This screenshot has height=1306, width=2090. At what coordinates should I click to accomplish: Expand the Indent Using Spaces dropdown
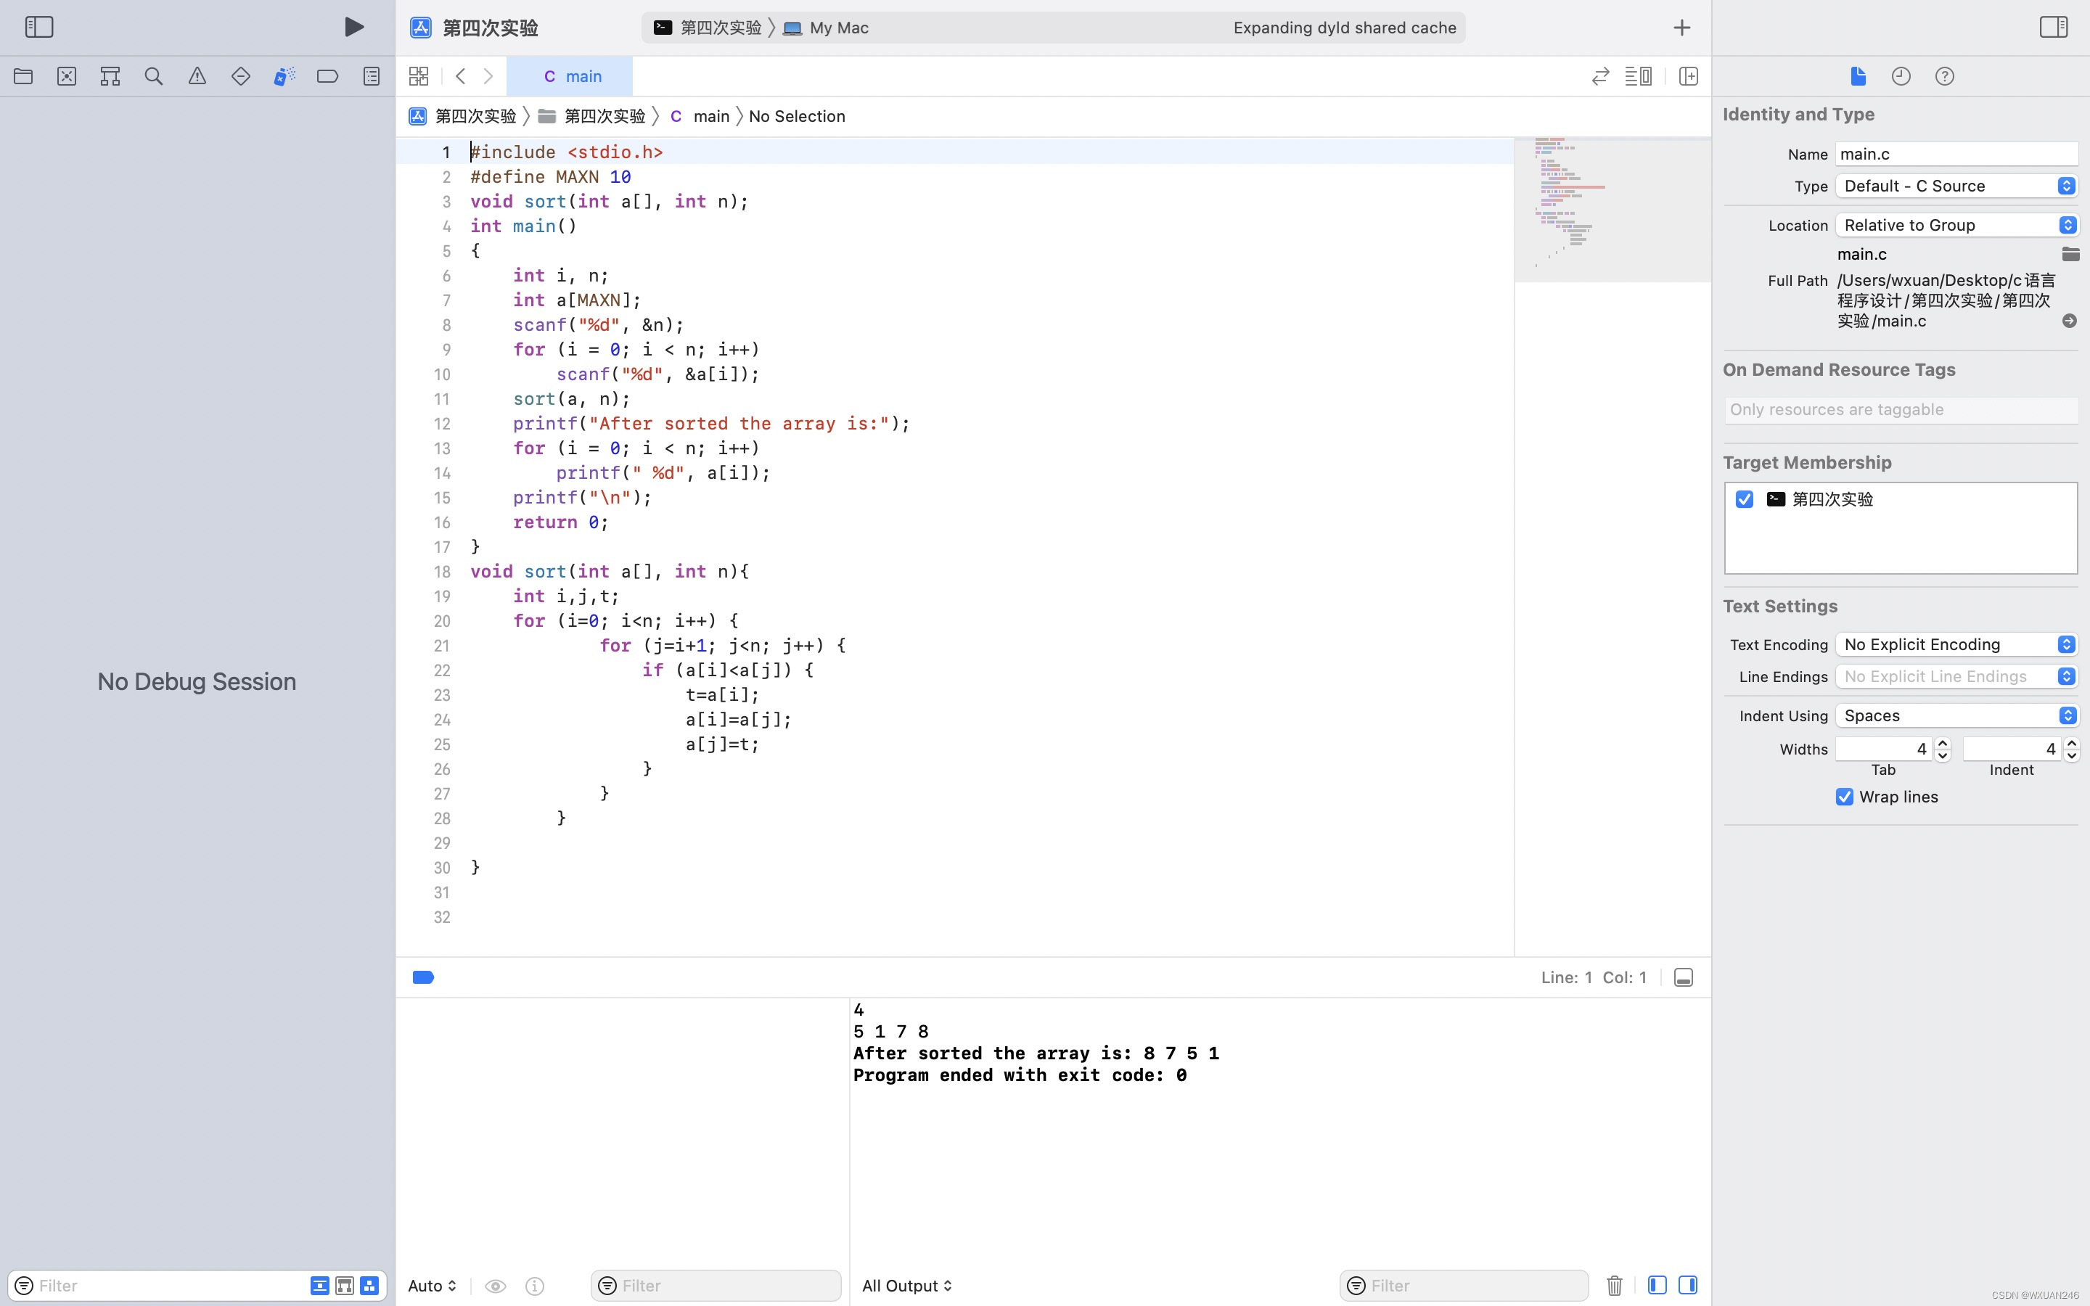[1956, 715]
